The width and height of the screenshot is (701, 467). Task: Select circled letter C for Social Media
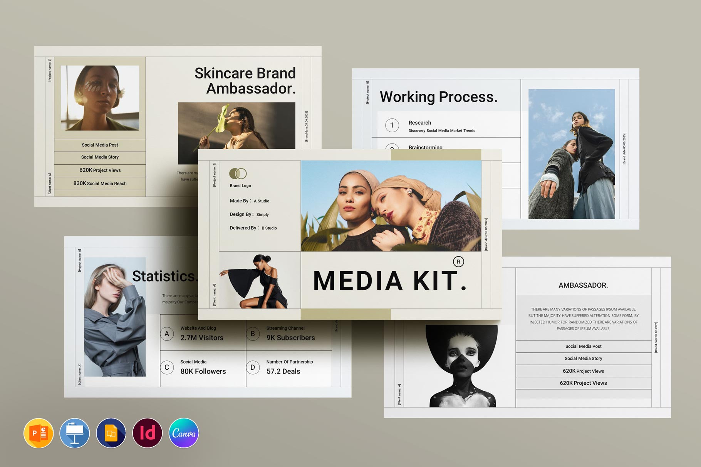(167, 367)
